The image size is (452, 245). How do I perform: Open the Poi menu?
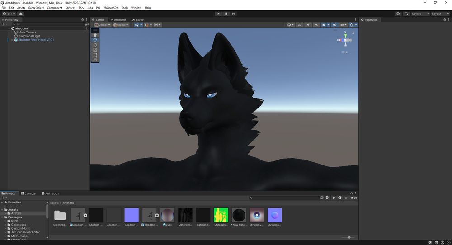tap(98, 8)
